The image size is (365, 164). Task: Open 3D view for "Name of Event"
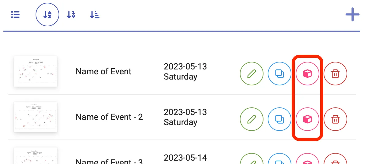(x=307, y=73)
